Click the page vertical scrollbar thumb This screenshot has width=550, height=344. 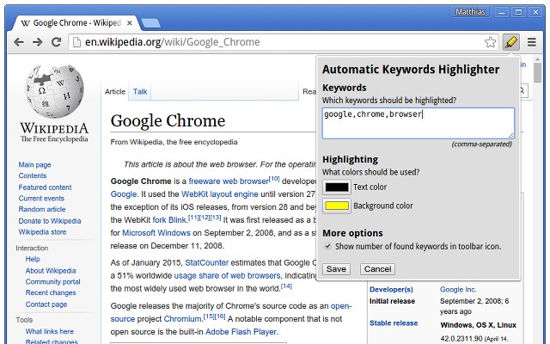tap(537, 73)
